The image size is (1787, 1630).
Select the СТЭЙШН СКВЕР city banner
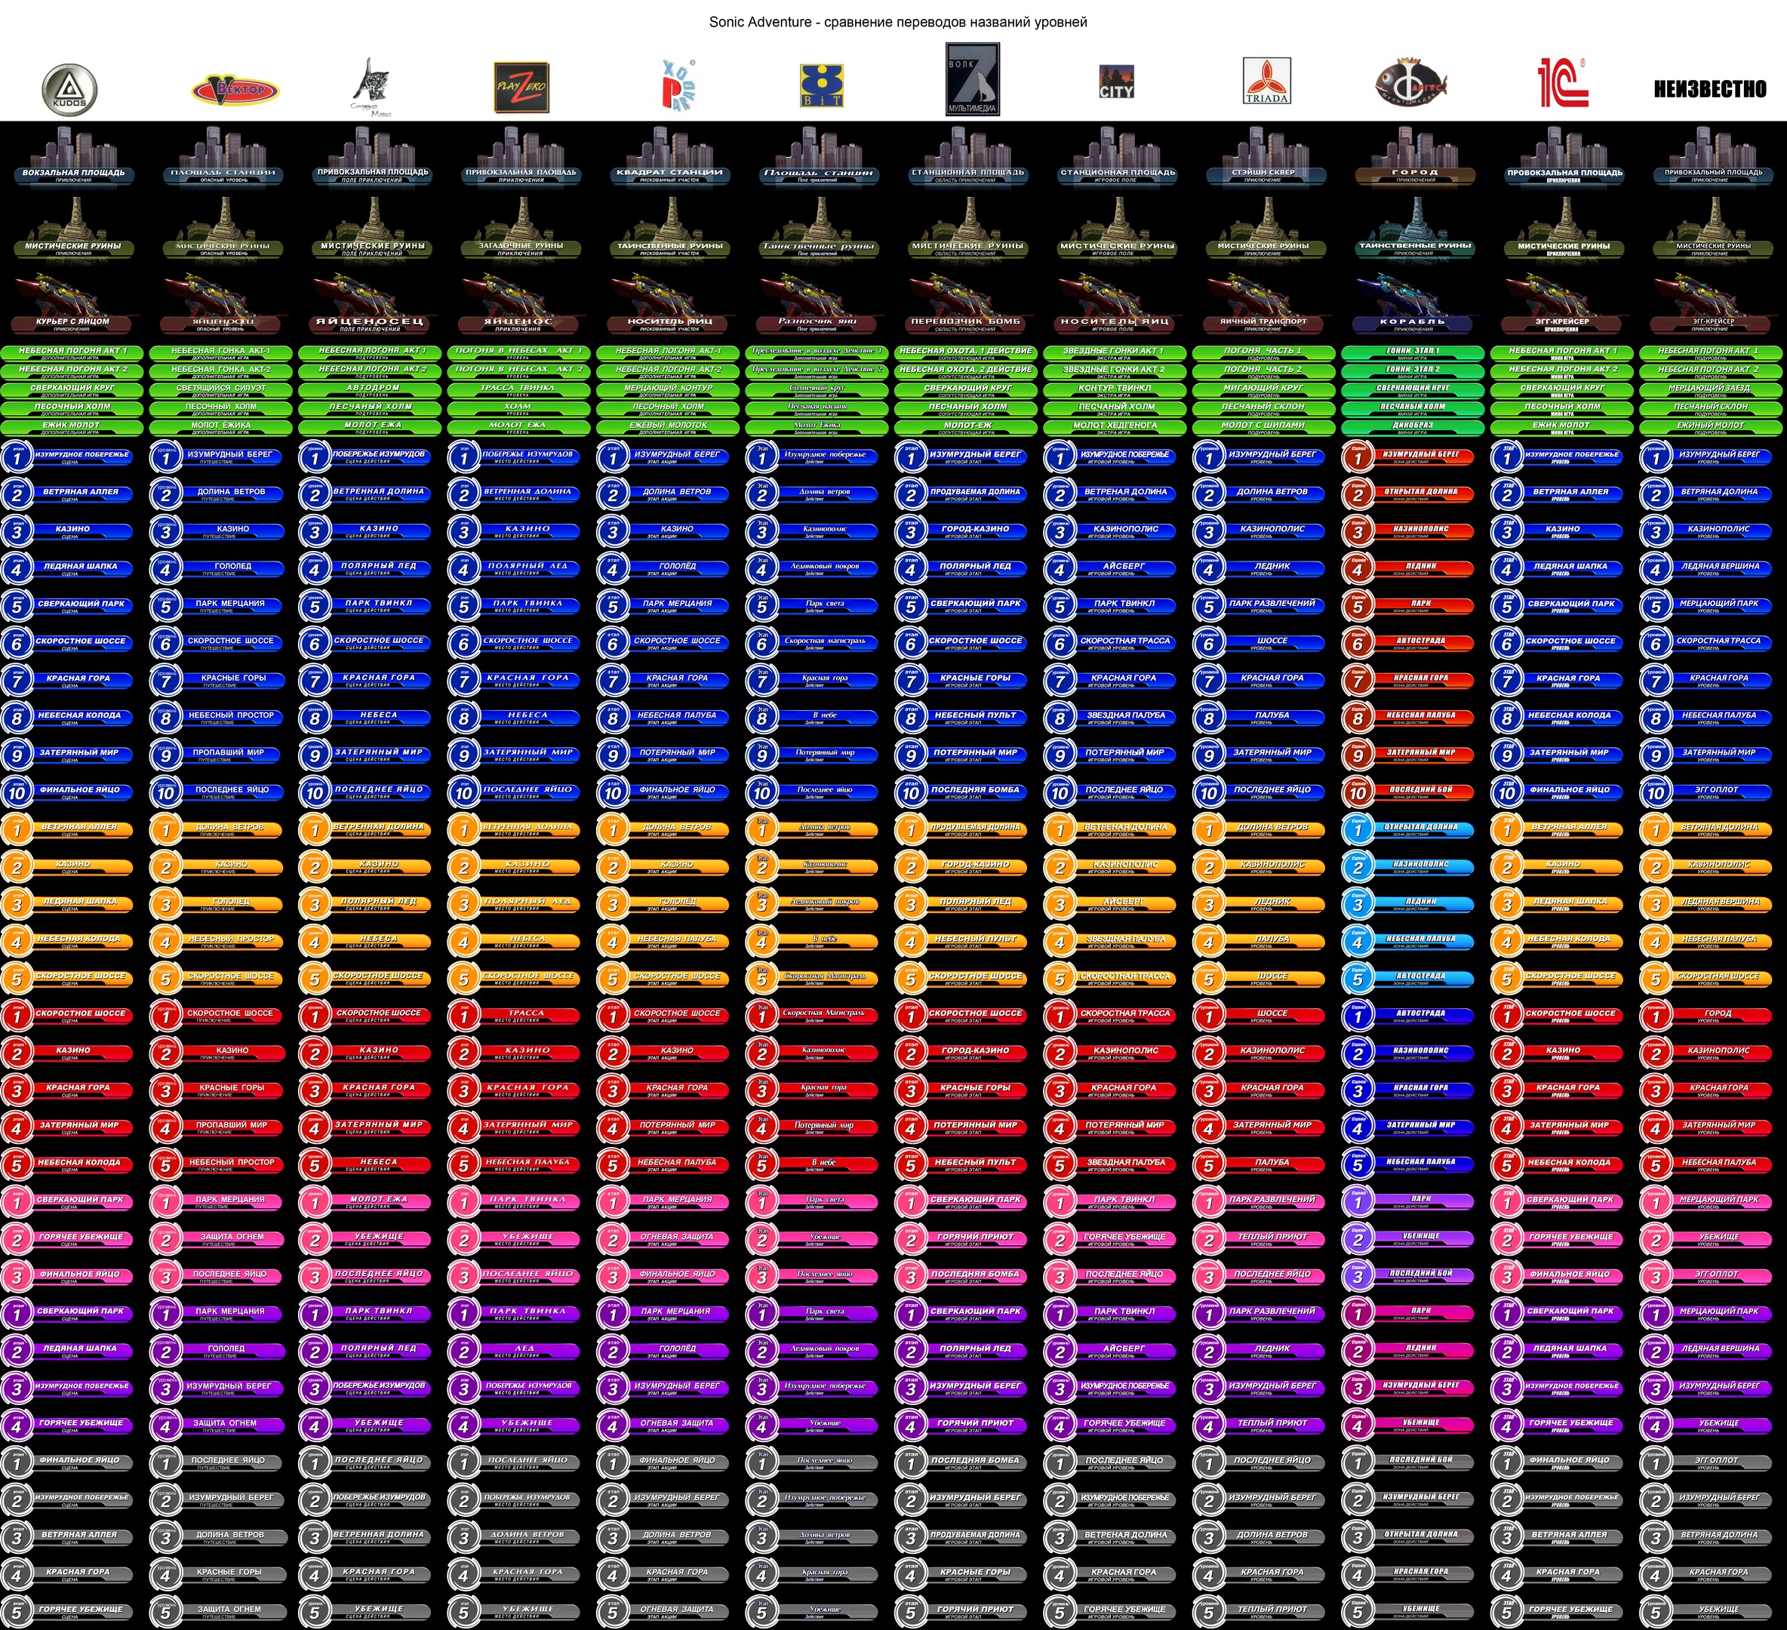pyautogui.click(x=1263, y=172)
